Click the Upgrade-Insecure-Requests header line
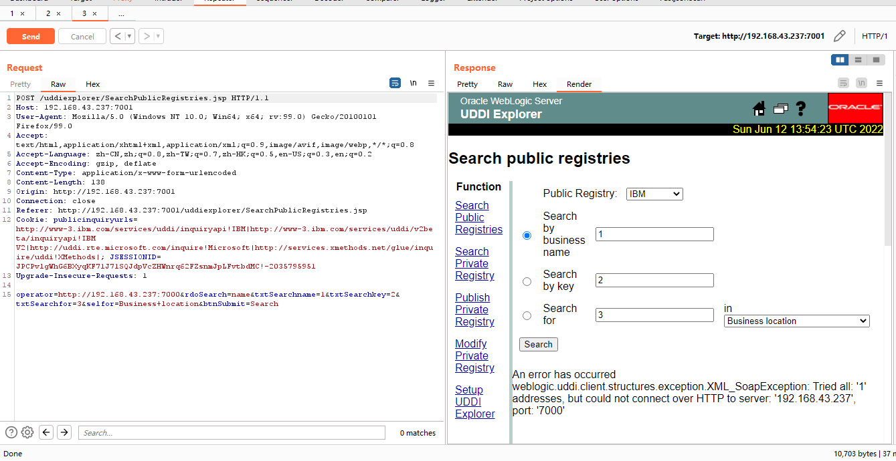 (81, 275)
